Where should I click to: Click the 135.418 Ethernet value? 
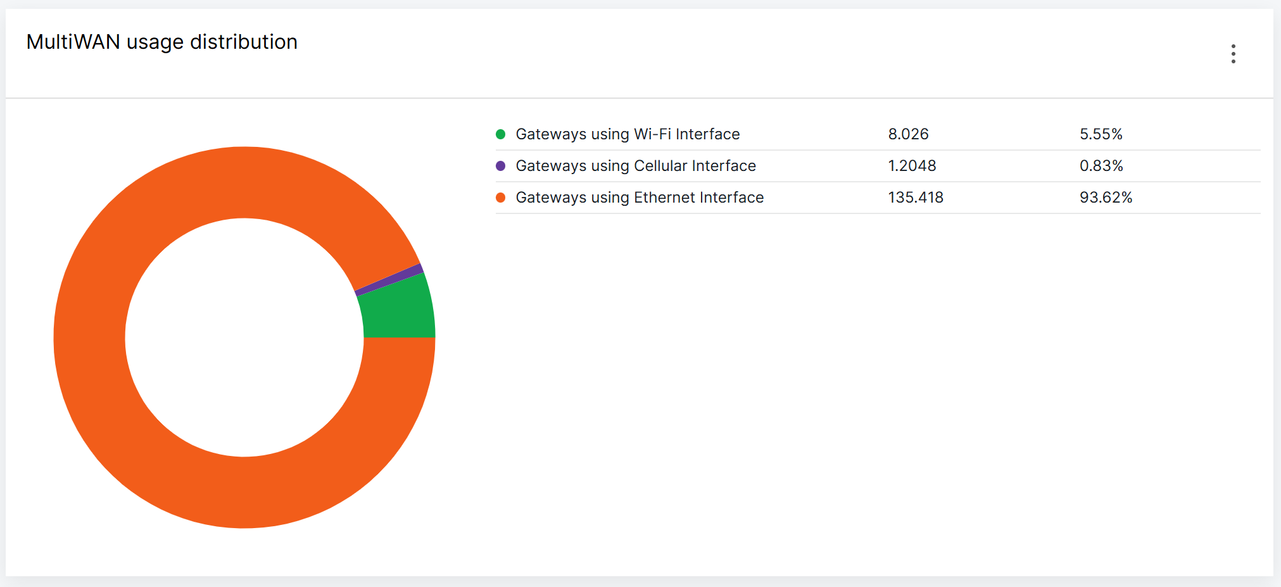coord(916,198)
